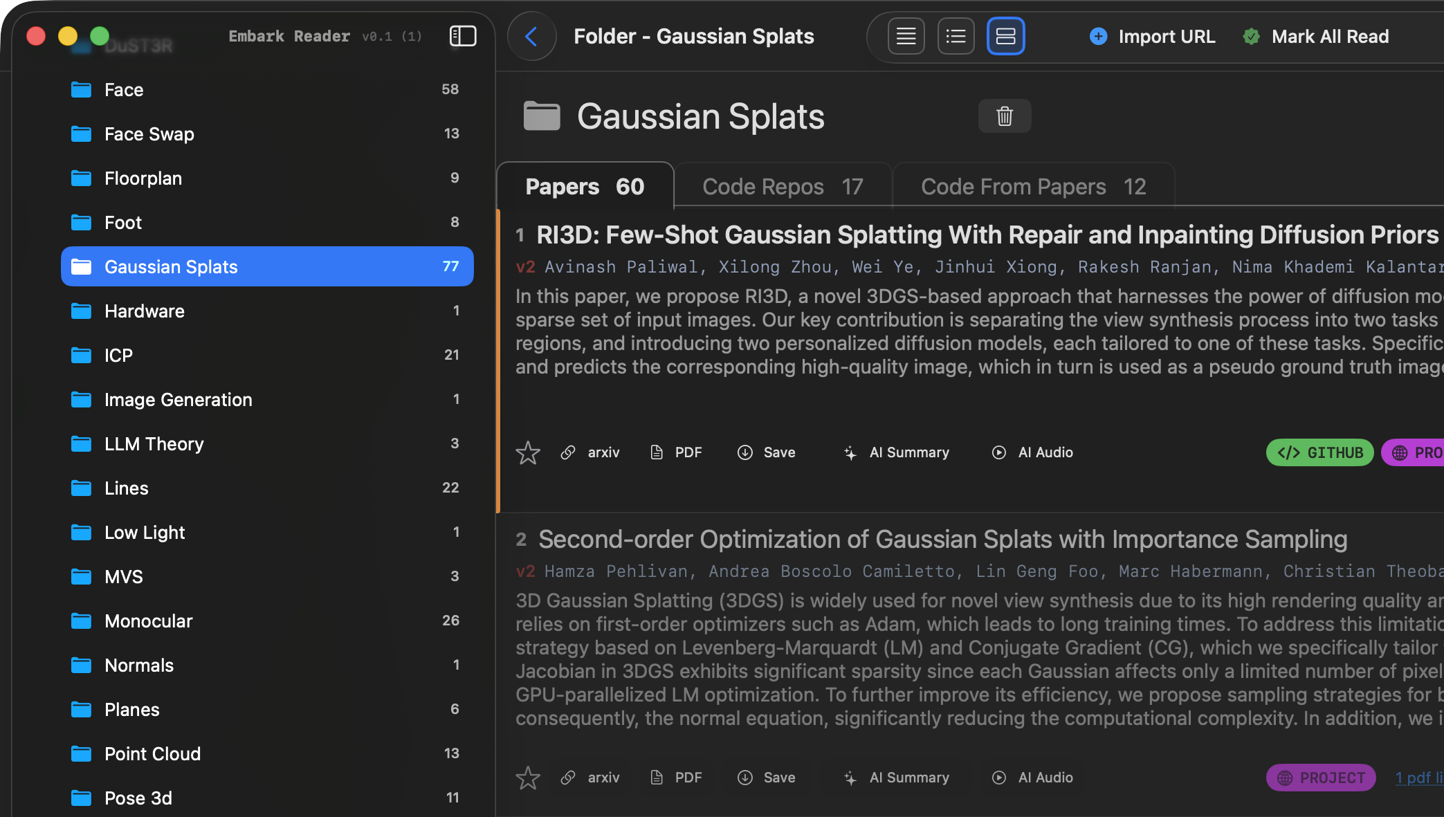Open the green GITHUB badge

click(1319, 452)
